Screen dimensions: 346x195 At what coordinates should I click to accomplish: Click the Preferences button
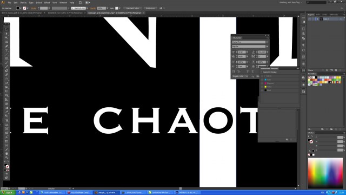150,8
